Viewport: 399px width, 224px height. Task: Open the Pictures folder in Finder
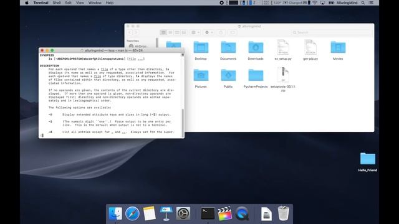[x=201, y=75]
